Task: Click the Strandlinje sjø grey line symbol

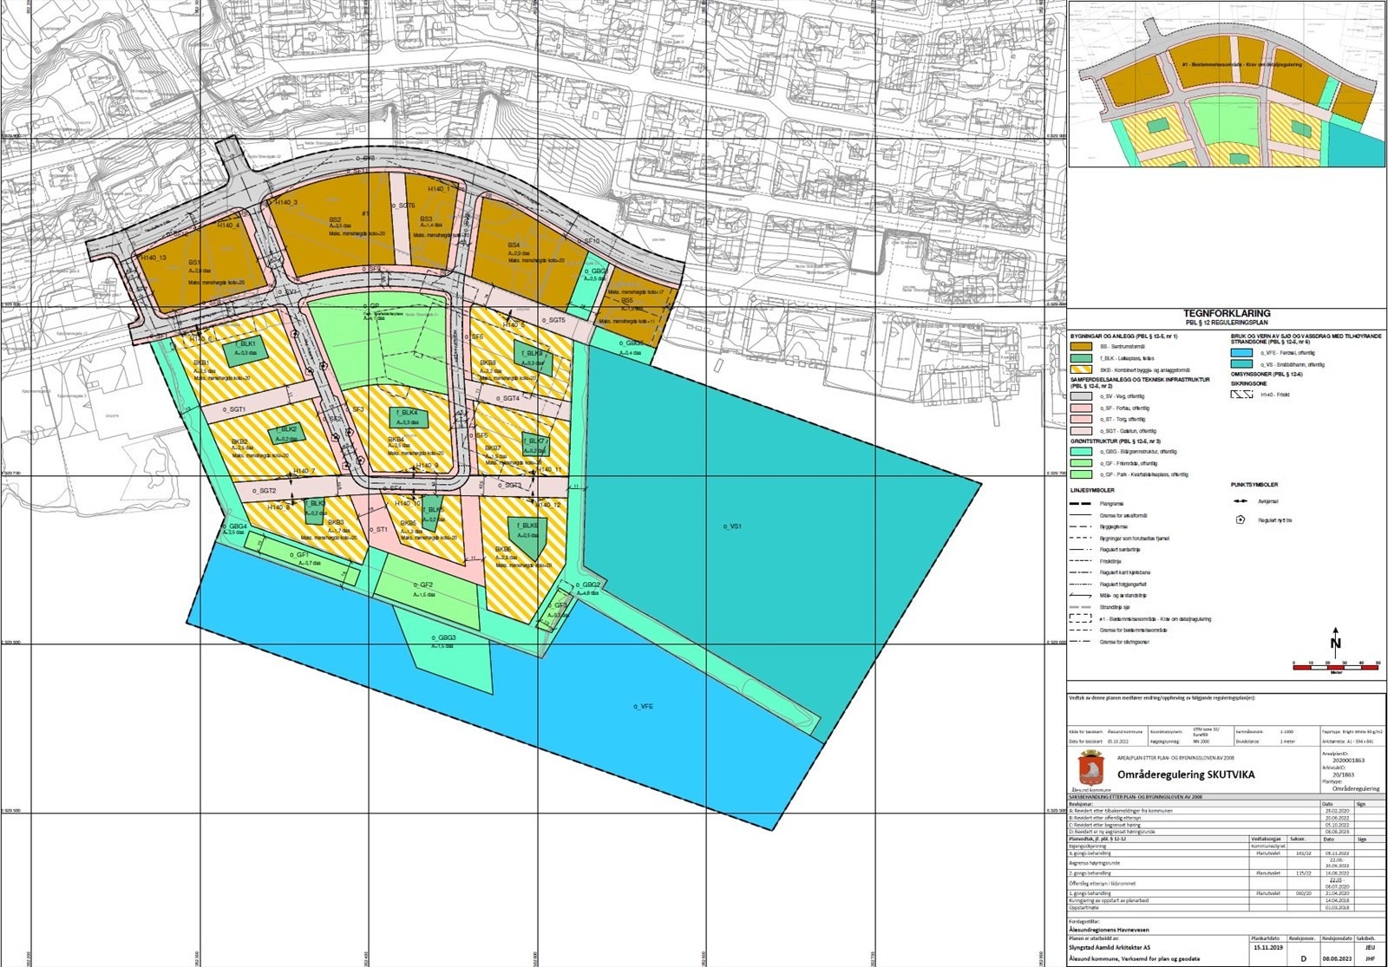Action: (1081, 607)
